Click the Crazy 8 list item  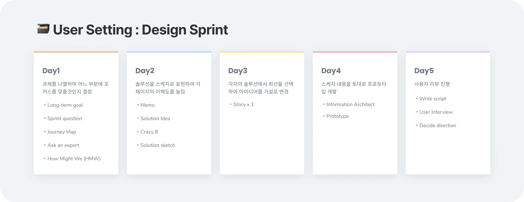(x=149, y=132)
